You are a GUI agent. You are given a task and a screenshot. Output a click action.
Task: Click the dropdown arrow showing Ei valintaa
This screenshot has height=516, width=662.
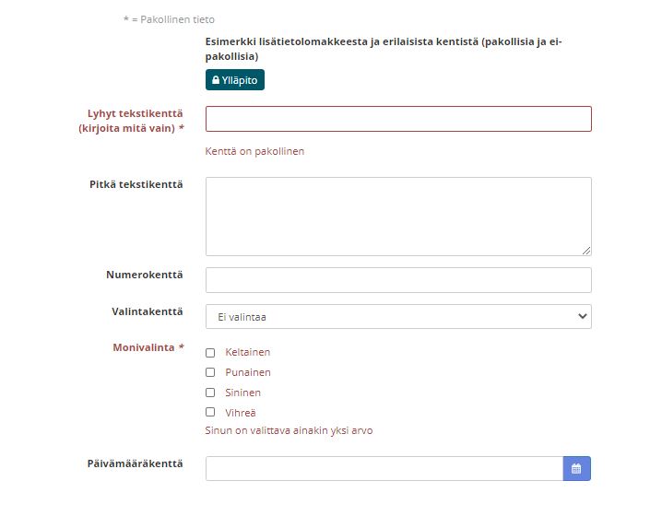pos(582,317)
